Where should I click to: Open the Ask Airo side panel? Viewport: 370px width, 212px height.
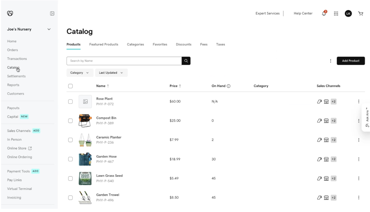[x=366, y=117]
